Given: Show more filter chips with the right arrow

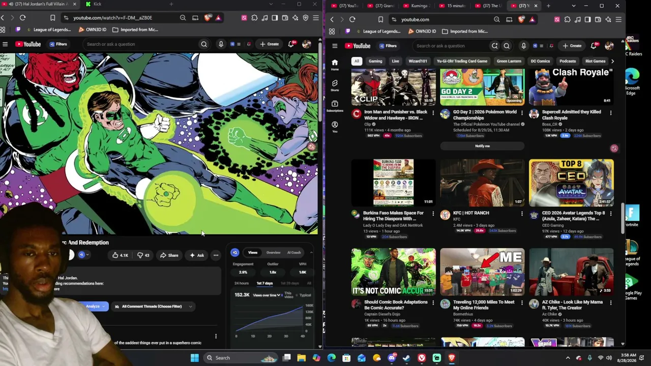Looking at the screenshot, I should 612,61.
